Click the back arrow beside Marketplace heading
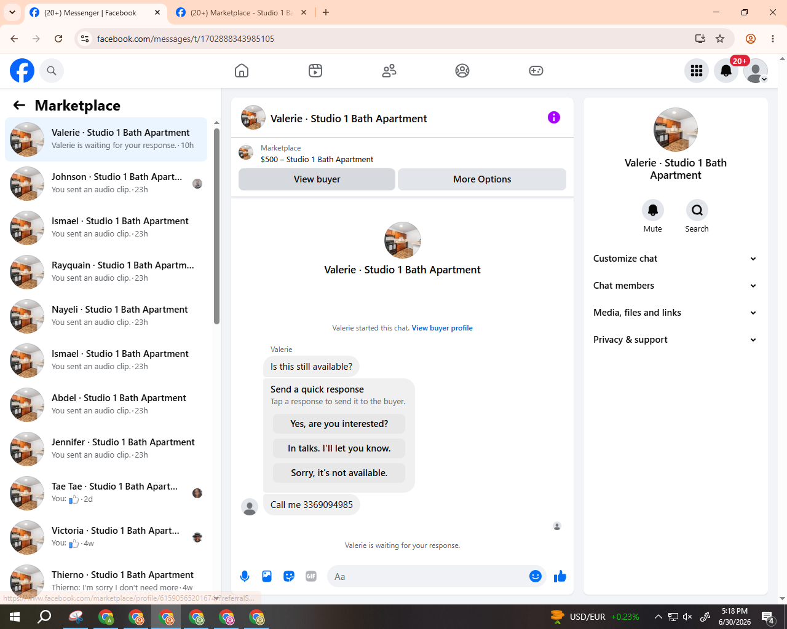 click(x=19, y=105)
